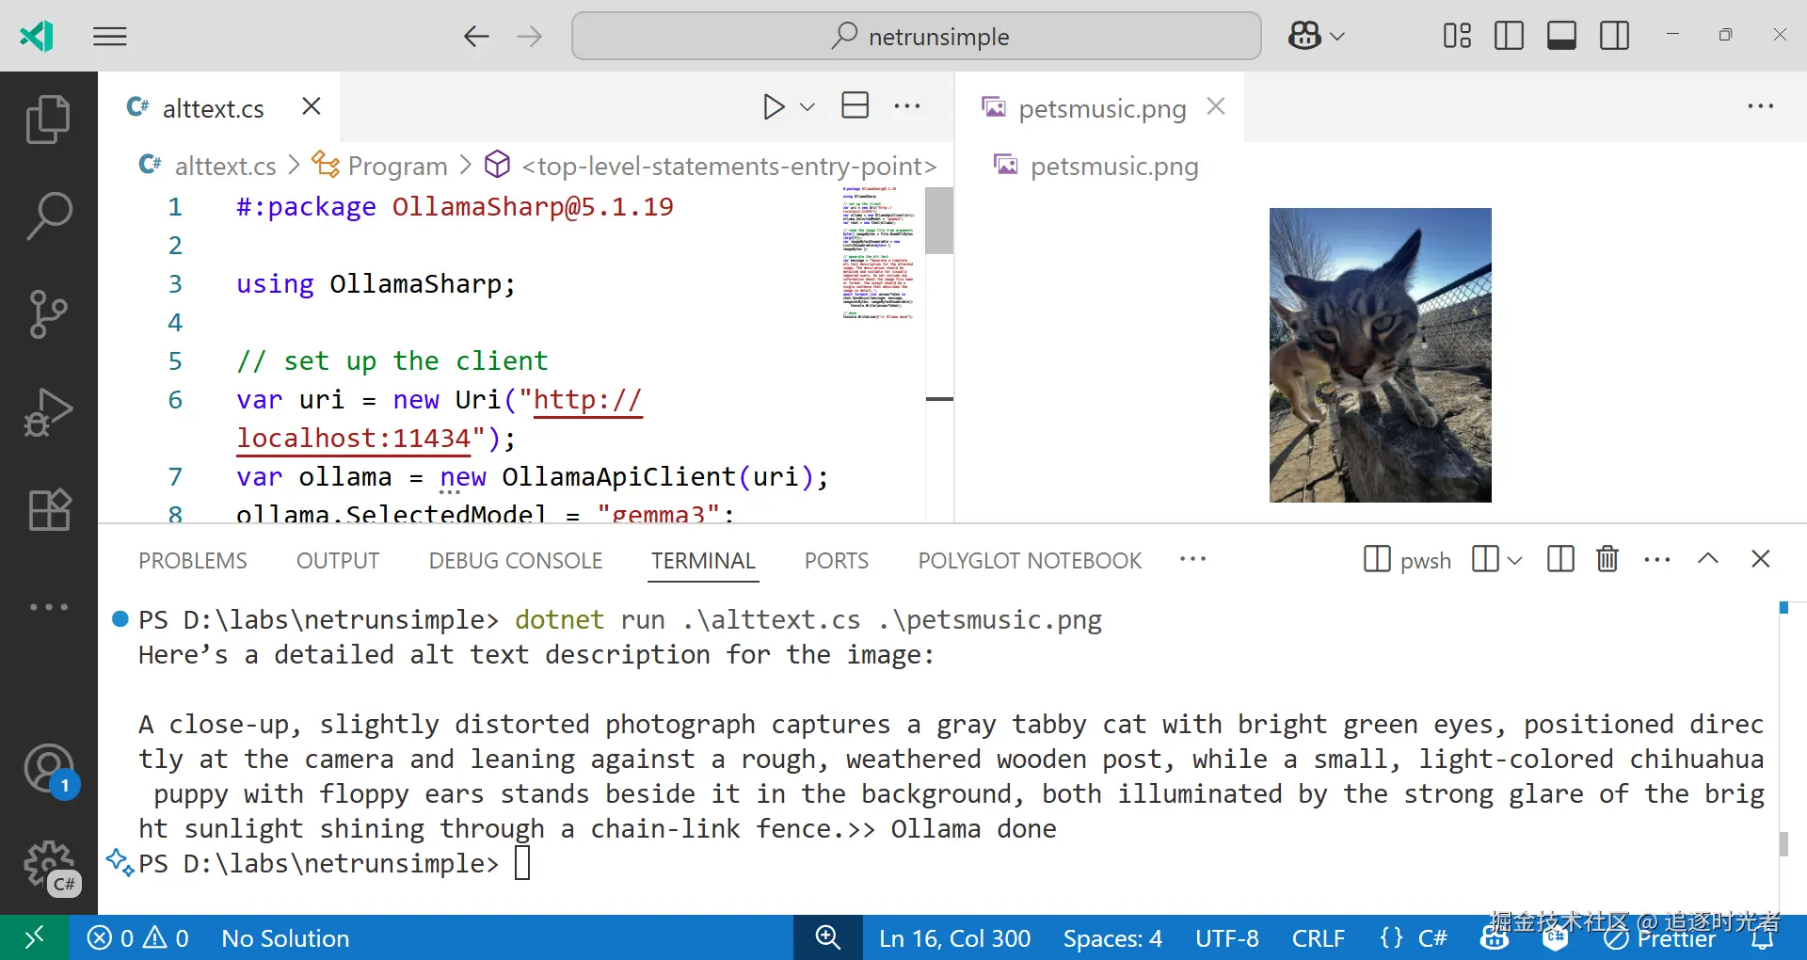Open the Explorer view in activity bar
The width and height of the screenshot is (1807, 960).
click(49, 120)
